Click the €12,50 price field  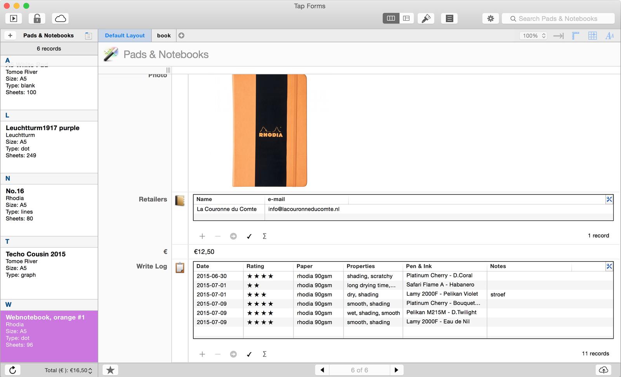tap(404, 252)
